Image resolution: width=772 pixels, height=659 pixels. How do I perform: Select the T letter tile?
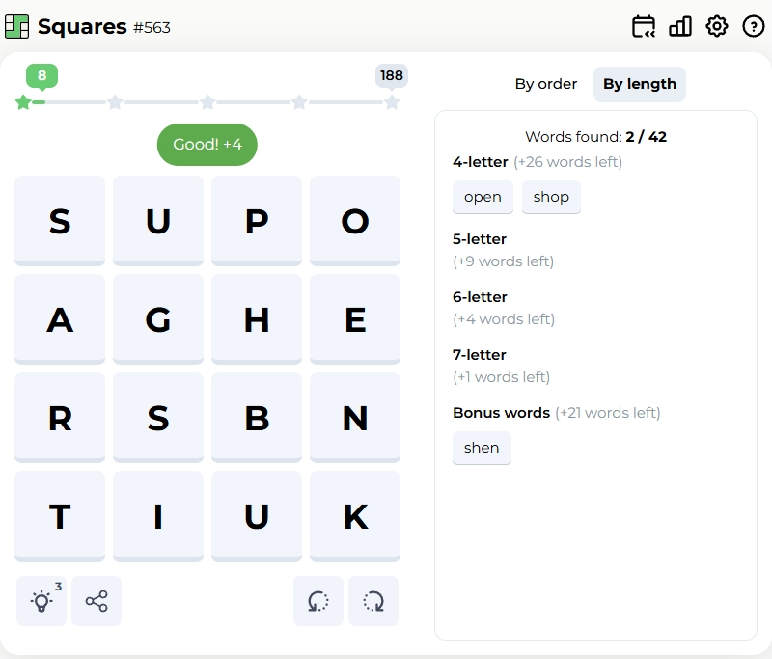[60, 516]
